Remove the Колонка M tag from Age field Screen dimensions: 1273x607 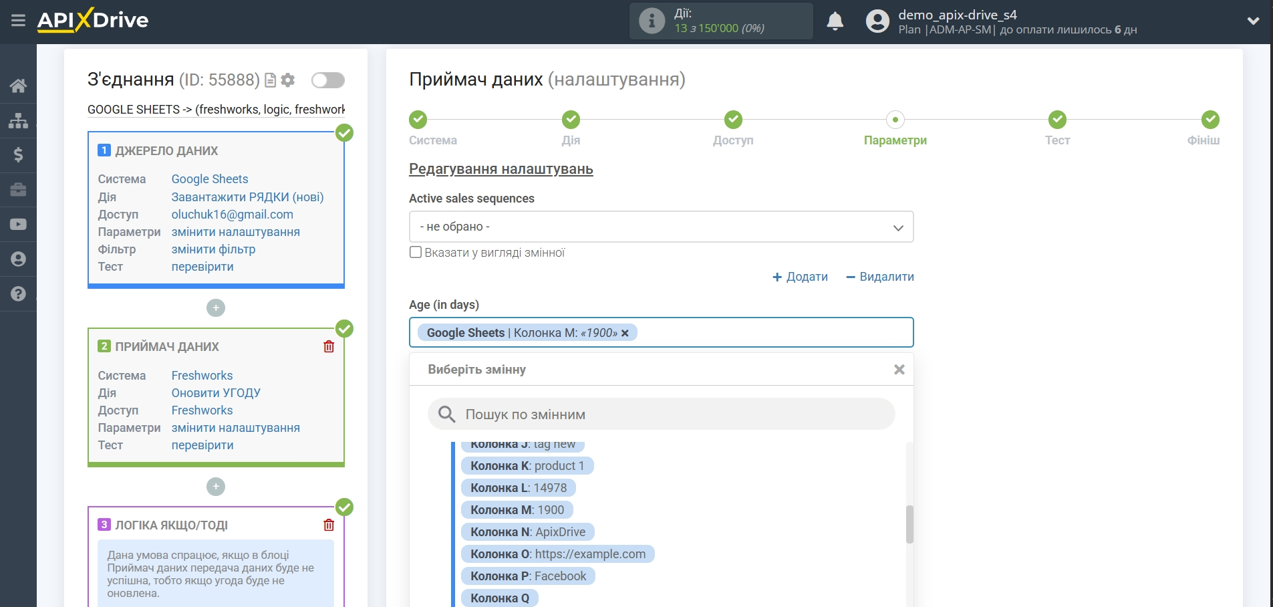(x=625, y=333)
